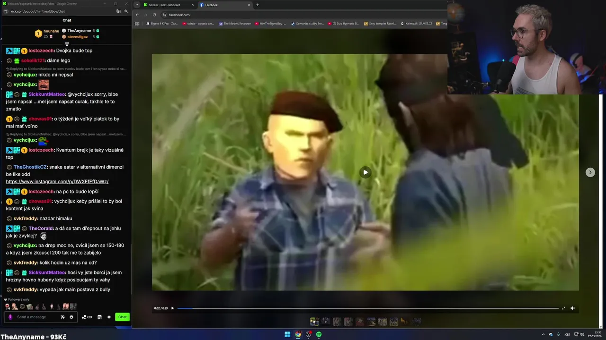Open Google Chrome from the taskbar
This screenshot has width=606, height=340.
click(x=298, y=334)
